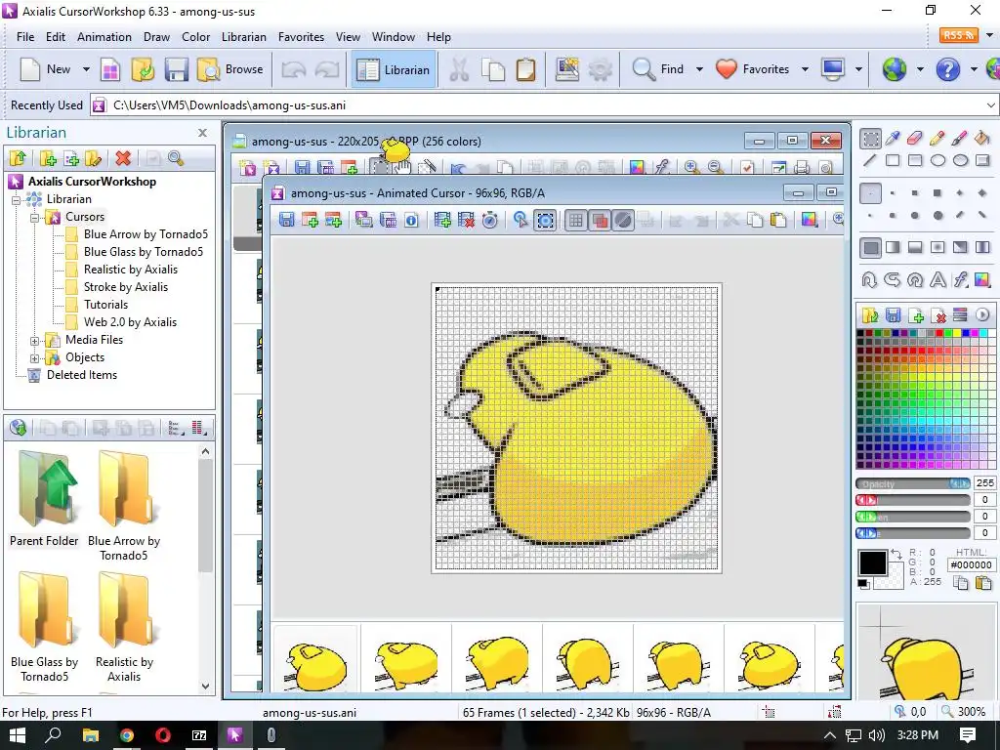Image resolution: width=1000 pixels, height=750 pixels.
Task: Expand the Media Files tree folder
Action: point(35,341)
